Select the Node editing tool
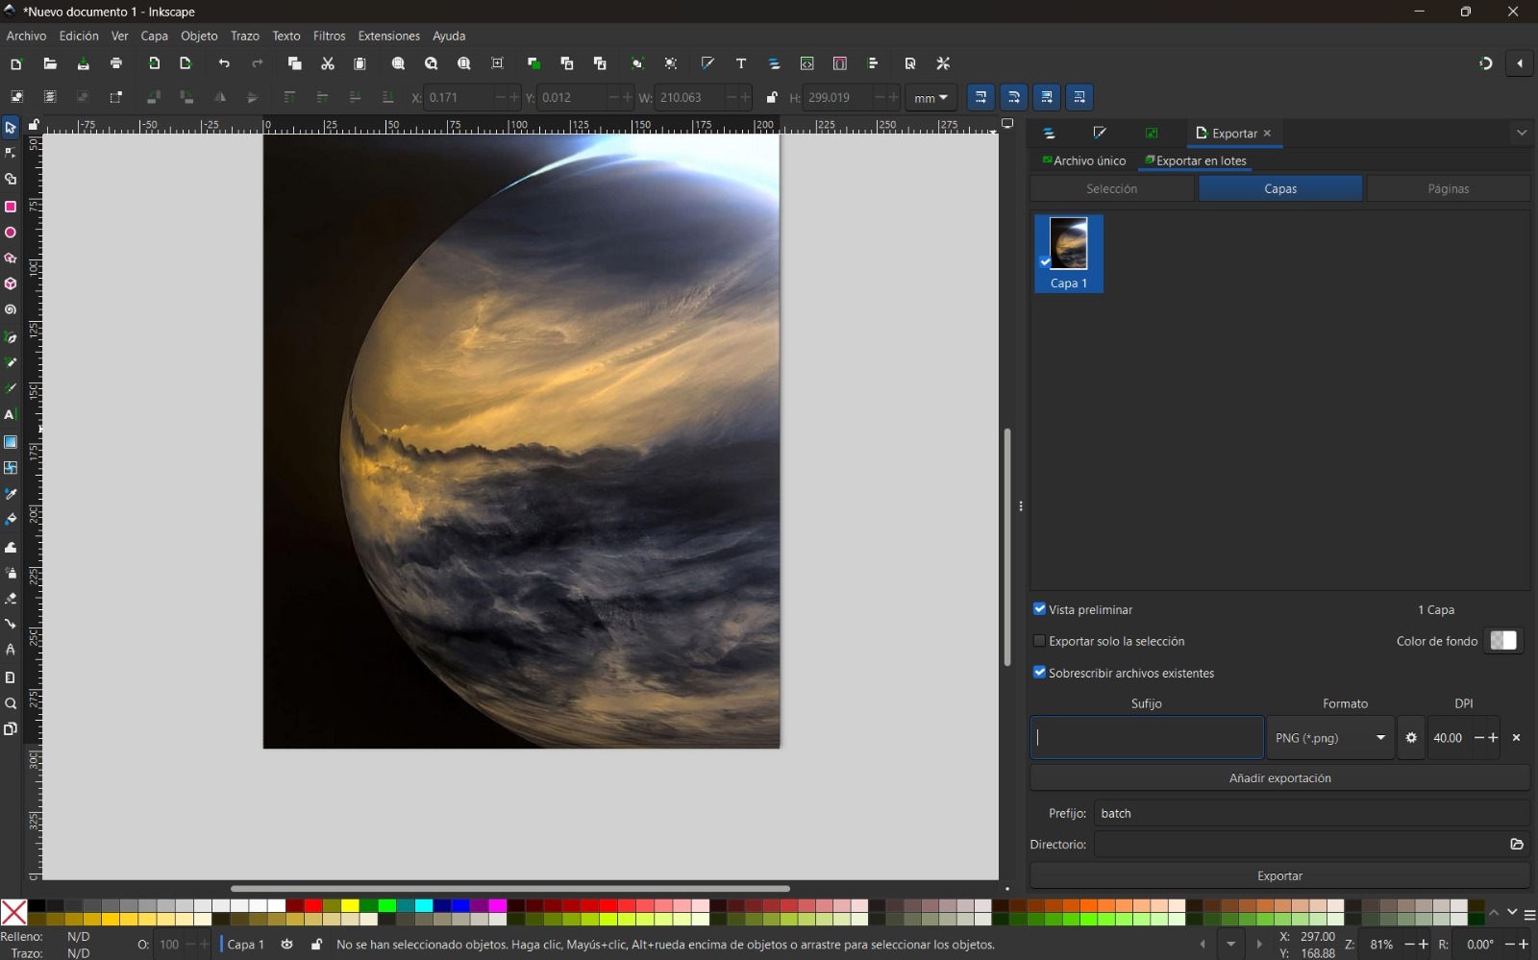The height and width of the screenshot is (960, 1538). 11,153
